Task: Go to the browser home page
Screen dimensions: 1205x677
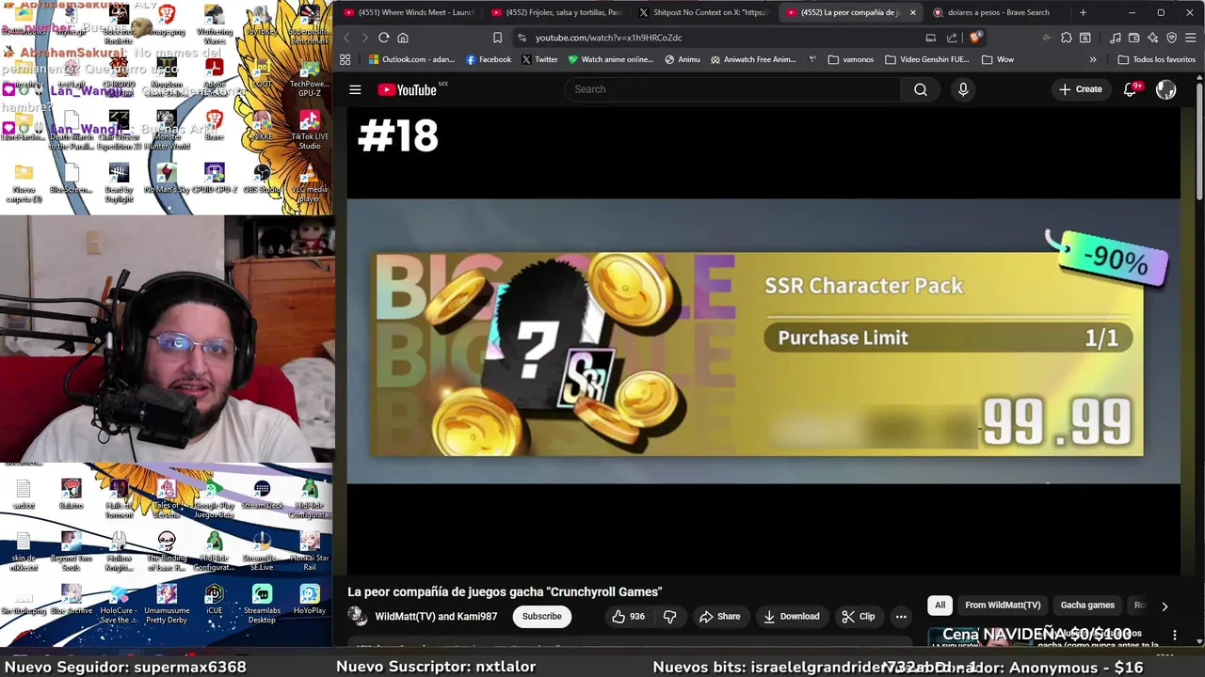Action: click(x=403, y=38)
